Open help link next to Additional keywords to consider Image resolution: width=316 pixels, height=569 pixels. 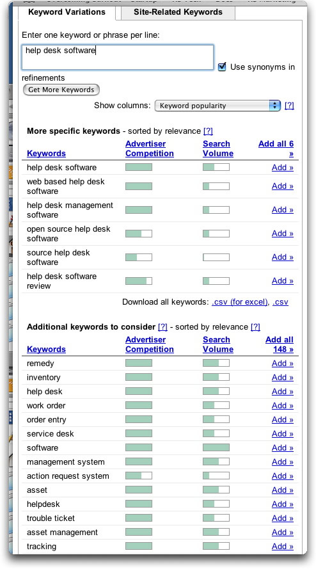coord(162,327)
